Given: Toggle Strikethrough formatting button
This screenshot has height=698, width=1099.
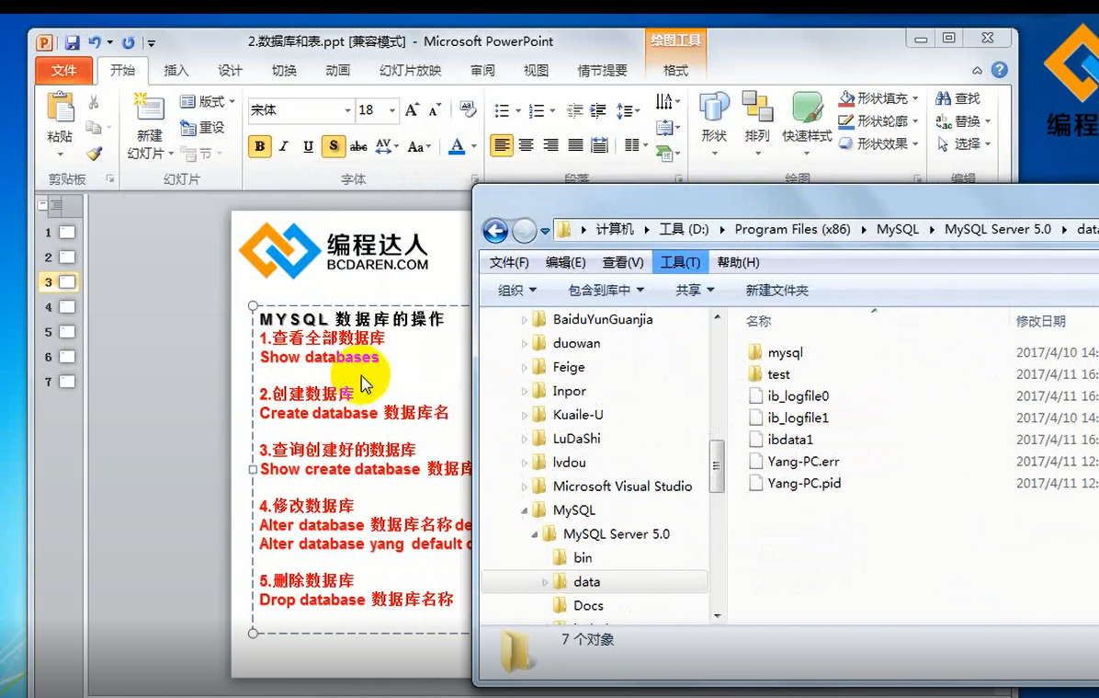Looking at the screenshot, I should (x=358, y=146).
